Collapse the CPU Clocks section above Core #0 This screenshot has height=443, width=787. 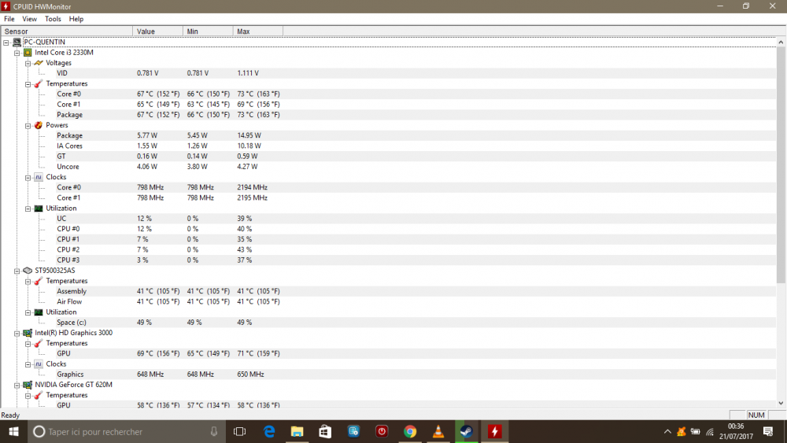[x=28, y=177]
